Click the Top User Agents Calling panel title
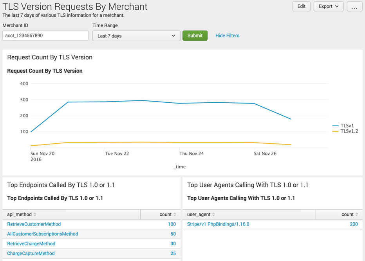This screenshot has height=261, width=365. tap(248, 185)
